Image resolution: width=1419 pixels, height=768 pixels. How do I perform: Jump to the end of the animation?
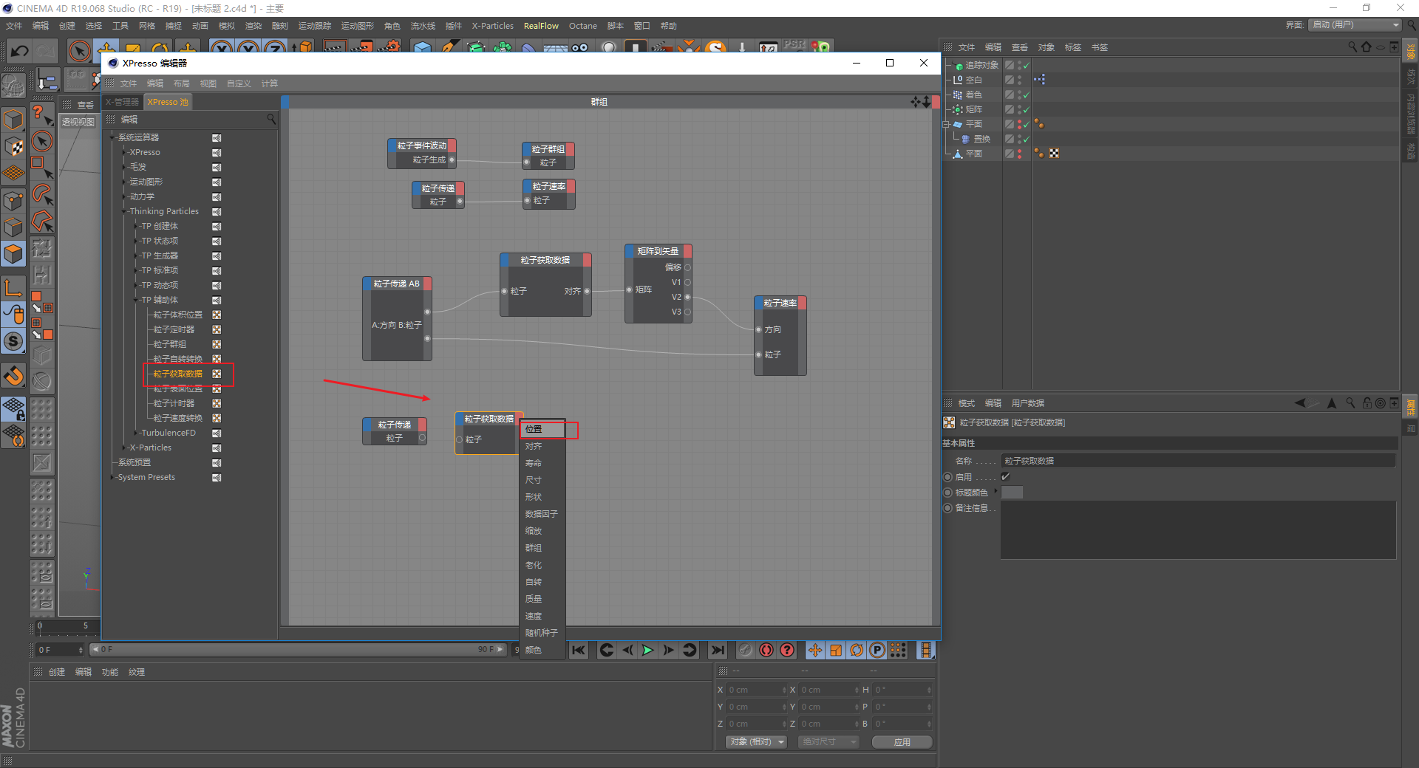point(717,650)
